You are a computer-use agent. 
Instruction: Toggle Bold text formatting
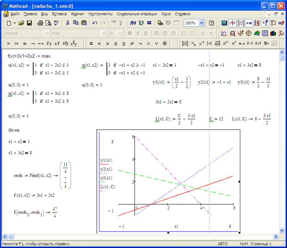[x=130, y=33]
